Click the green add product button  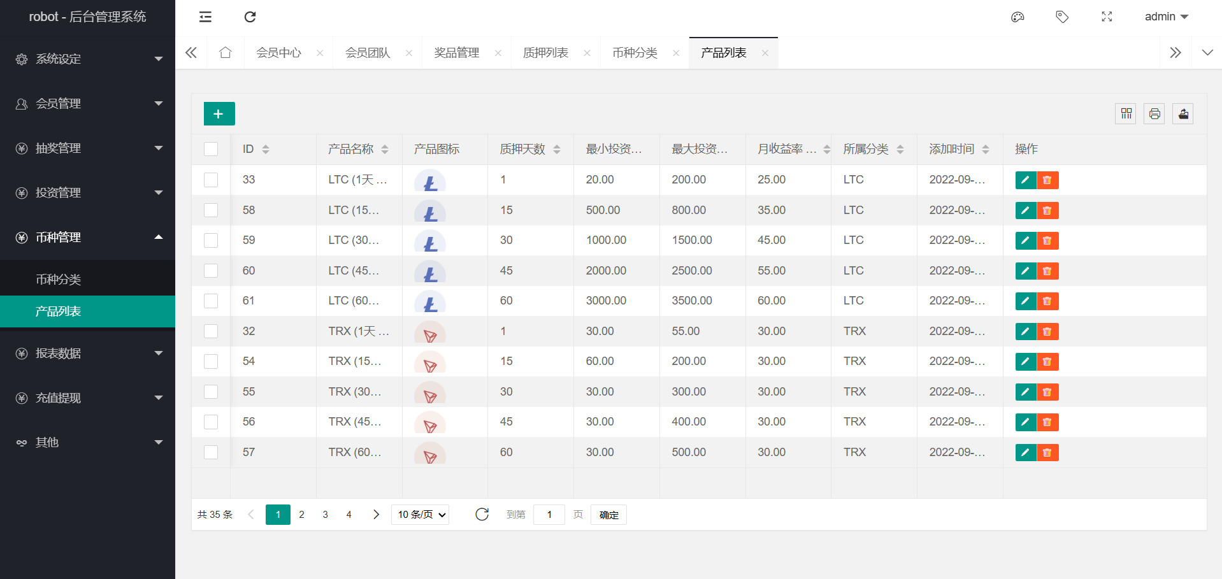[x=219, y=114]
